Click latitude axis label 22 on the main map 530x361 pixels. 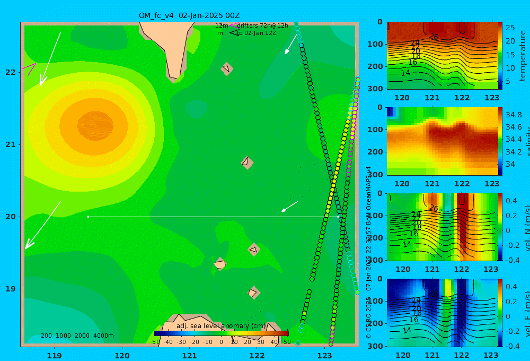(x=11, y=72)
